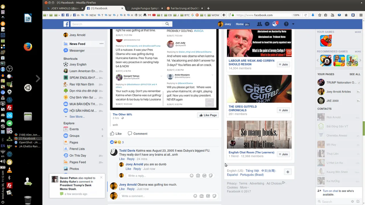Add a language with plus button
Image resolution: width=365 pixels, height=205 pixels.
point(288,172)
